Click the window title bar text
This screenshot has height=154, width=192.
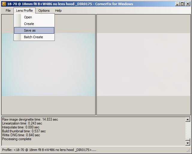point(70,4)
